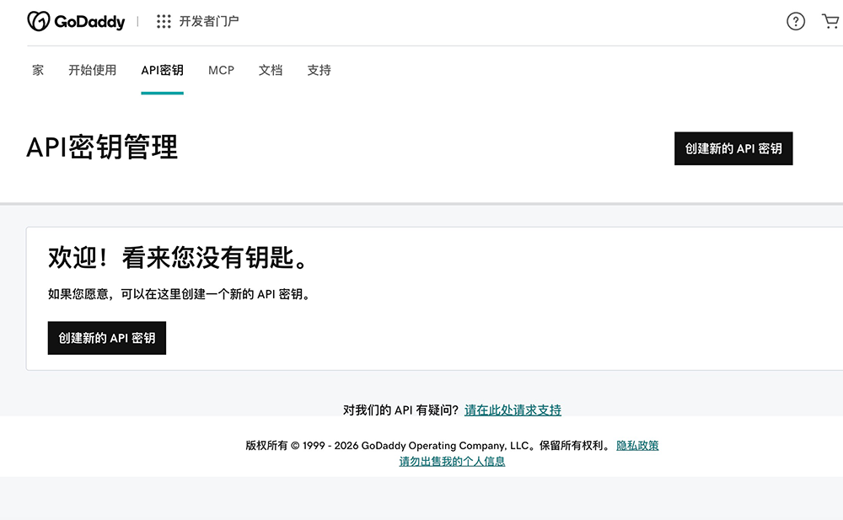The image size is (843, 520).
Task: Open the nine-dot grid apps icon
Action: pos(164,22)
